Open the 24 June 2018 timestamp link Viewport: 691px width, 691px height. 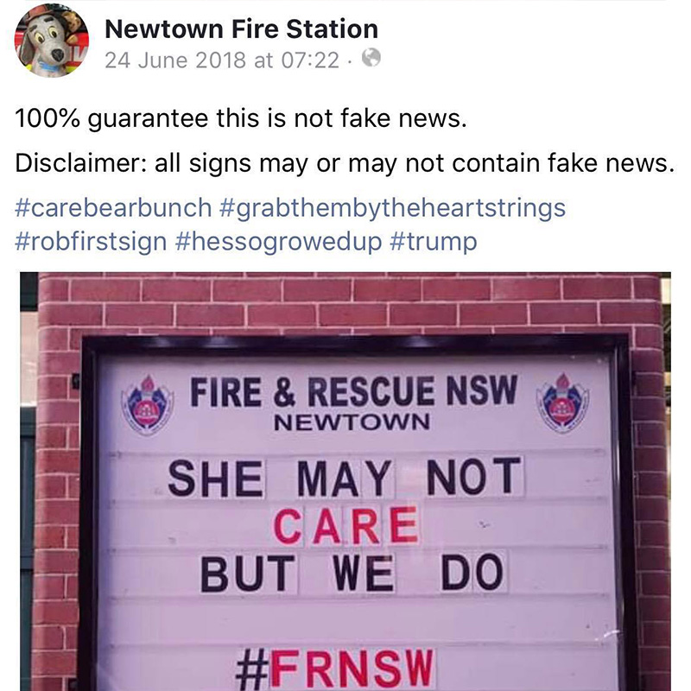click(x=222, y=60)
